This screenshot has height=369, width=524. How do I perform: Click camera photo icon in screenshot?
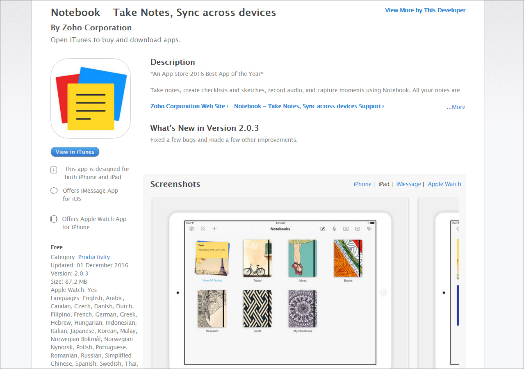click(346, 229)
